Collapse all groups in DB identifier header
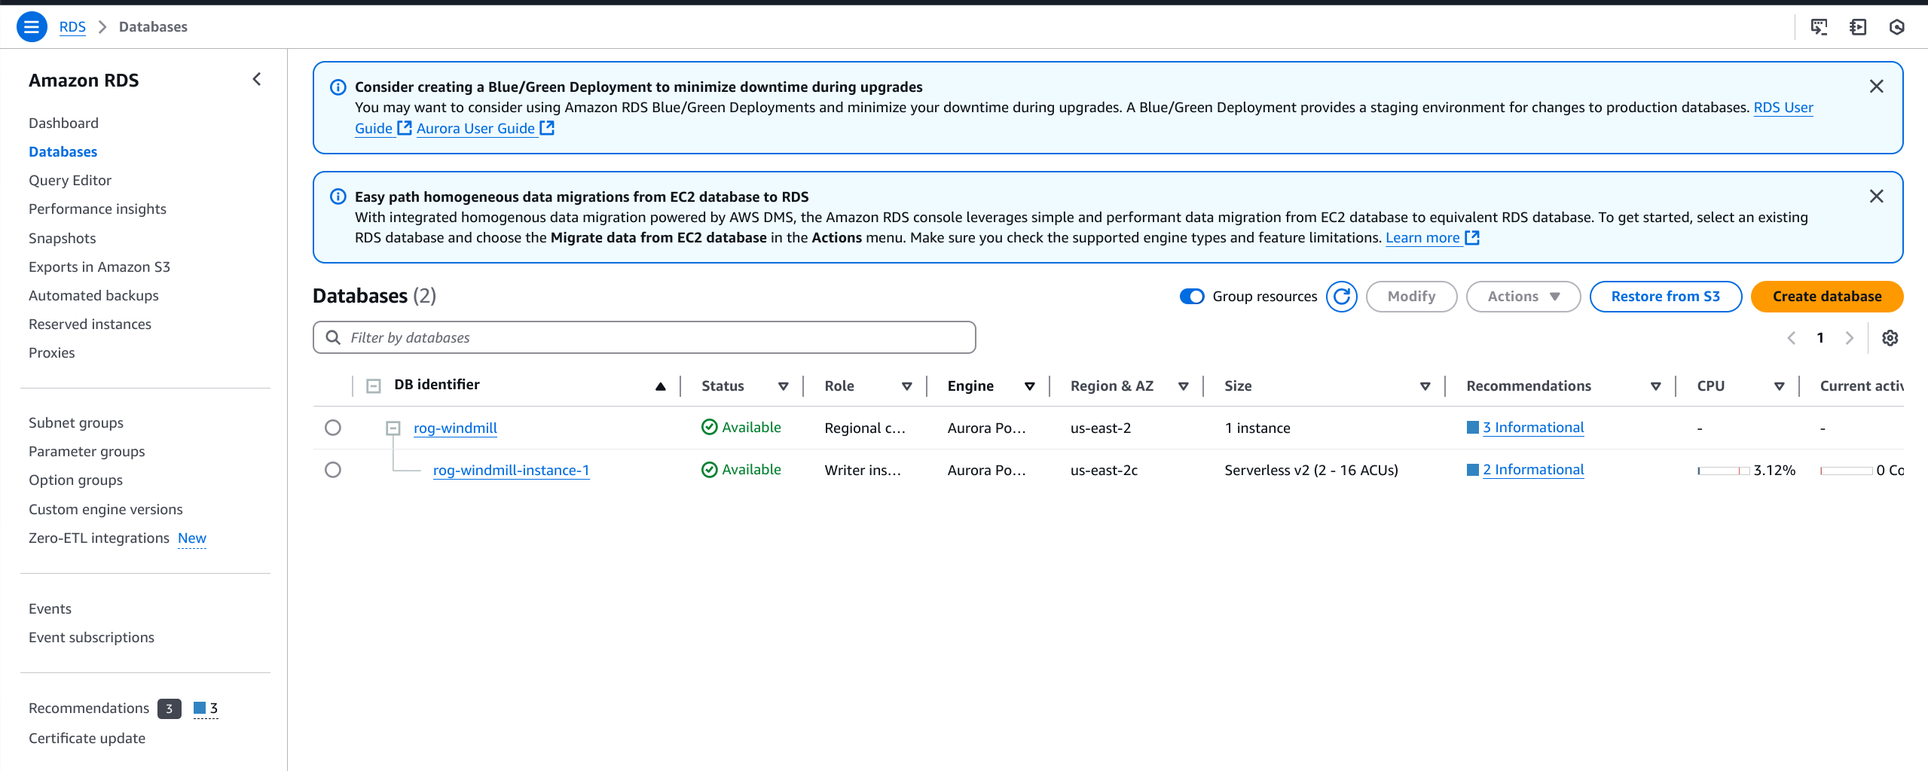Viewport: 1928px width, 771px height. pyautogui.click(x=373, y=386)
